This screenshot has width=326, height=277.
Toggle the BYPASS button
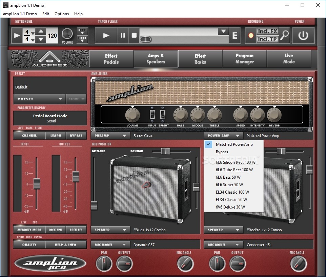click(x=76, y=136)
